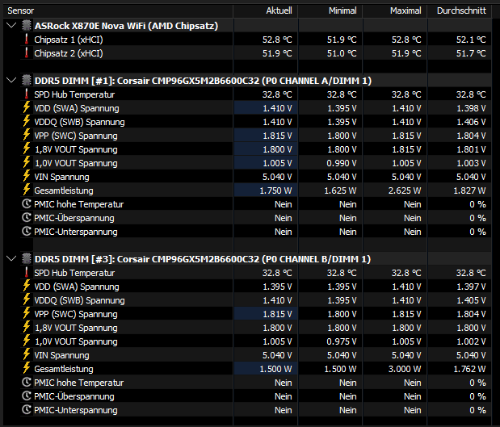
Task: Select the Chipsatz 1 (xHCI) row label
Action: pos(69,40)
